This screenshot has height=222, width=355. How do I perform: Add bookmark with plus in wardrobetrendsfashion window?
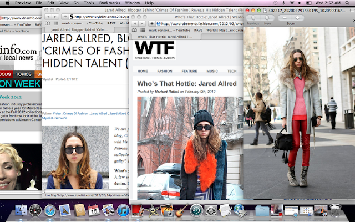tap(151, 23)
